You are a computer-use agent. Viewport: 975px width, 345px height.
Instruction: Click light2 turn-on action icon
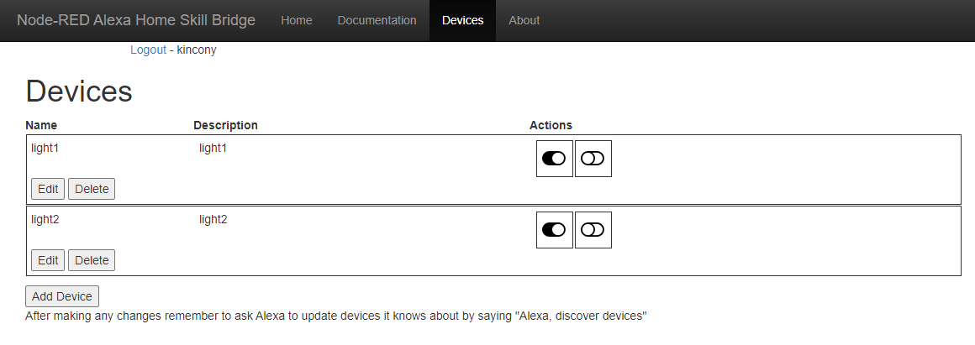tap(554, 230)
